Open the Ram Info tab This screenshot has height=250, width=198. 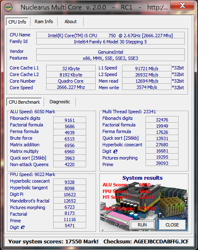tap(44, 21)
